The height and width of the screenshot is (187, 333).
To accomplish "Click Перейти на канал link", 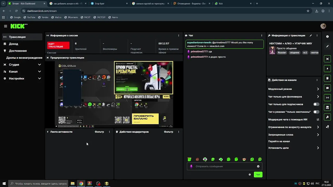I will [x=279, y=142].
